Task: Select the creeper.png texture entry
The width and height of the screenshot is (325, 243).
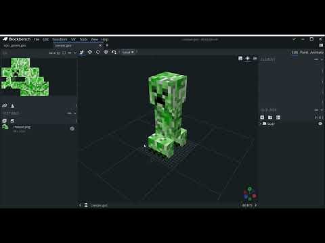Action: [39, 129]
